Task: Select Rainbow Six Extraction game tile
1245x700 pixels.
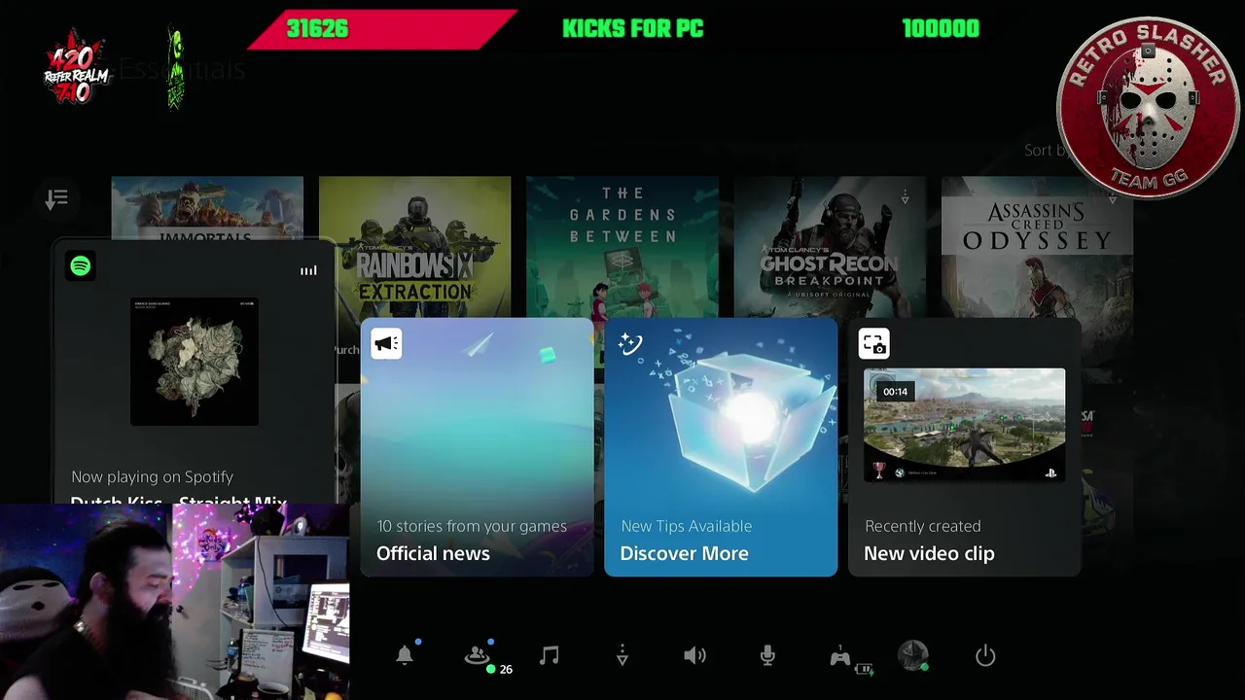Action: pos(415,246)
